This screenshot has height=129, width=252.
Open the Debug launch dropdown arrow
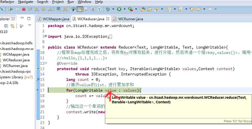click(x=113, y=9)
